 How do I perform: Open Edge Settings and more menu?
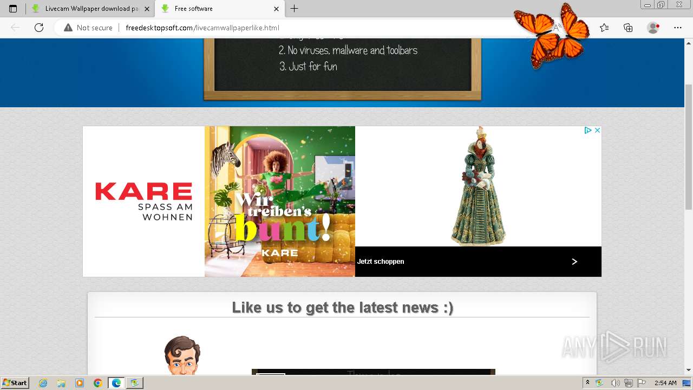pos(678,28)
